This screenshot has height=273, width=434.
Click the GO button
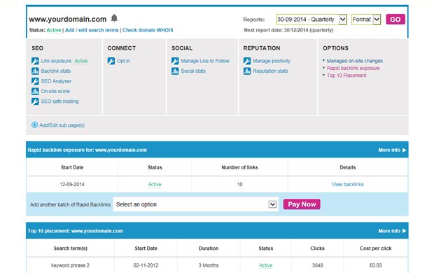[395, 20]
